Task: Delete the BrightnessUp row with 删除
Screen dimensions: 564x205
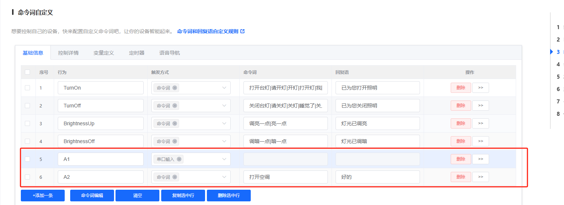Action: [x=461, y=123]
